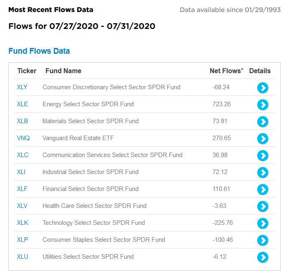Click details arrow for Energy Select Sector fund
The height and width of the screenshot is (272, 289).
pos(263,105)
